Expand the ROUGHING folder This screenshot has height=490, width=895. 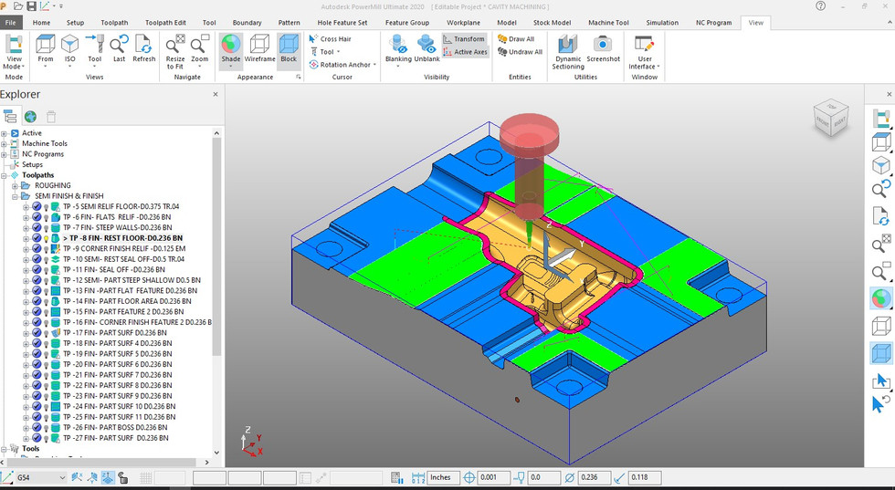(x=16, y=185)
